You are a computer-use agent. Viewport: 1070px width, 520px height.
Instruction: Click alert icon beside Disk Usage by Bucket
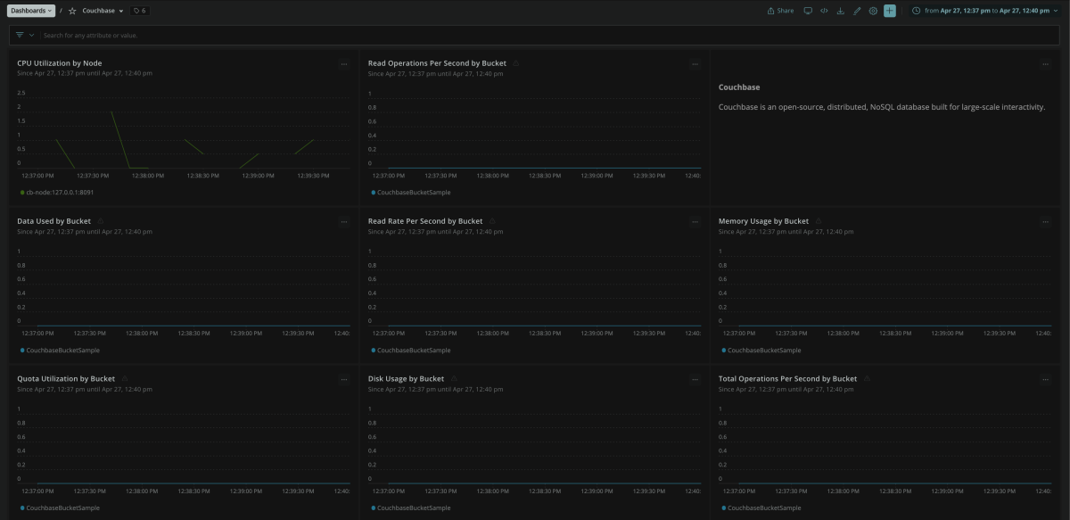pyautogui.click(x=454, y=378)
